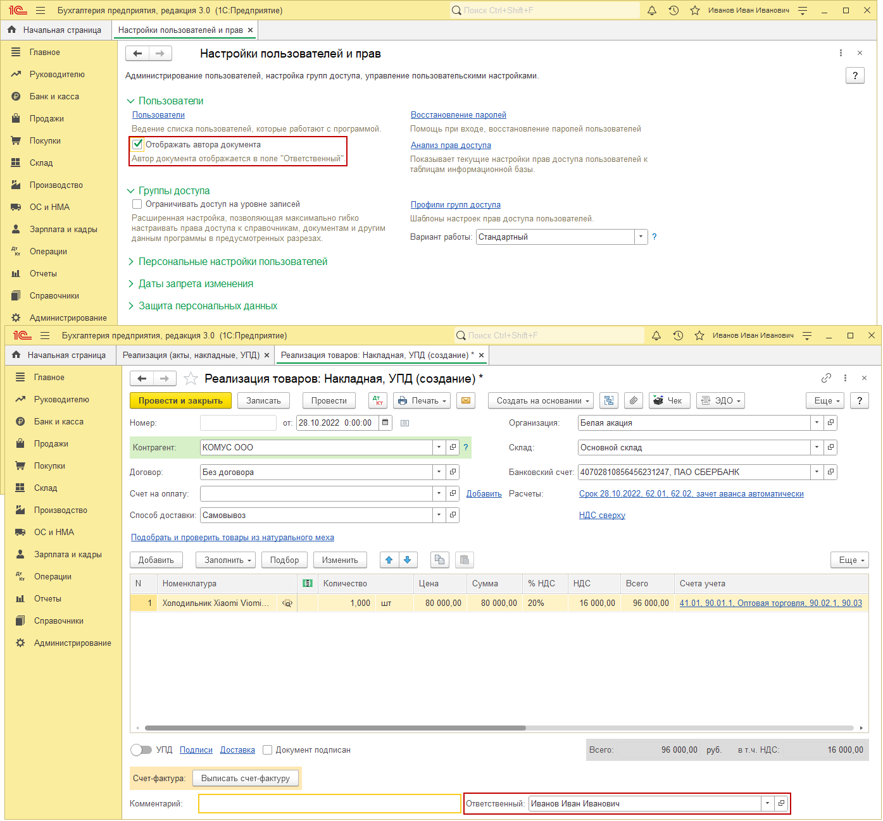
Task: Open Банк и касса in user settings window sidebar
Action: 54,96
